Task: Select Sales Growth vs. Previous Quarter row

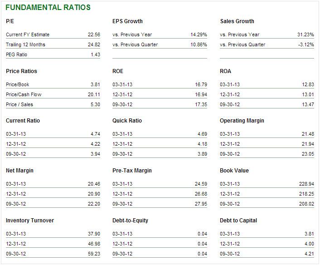Action: [267, 44]
